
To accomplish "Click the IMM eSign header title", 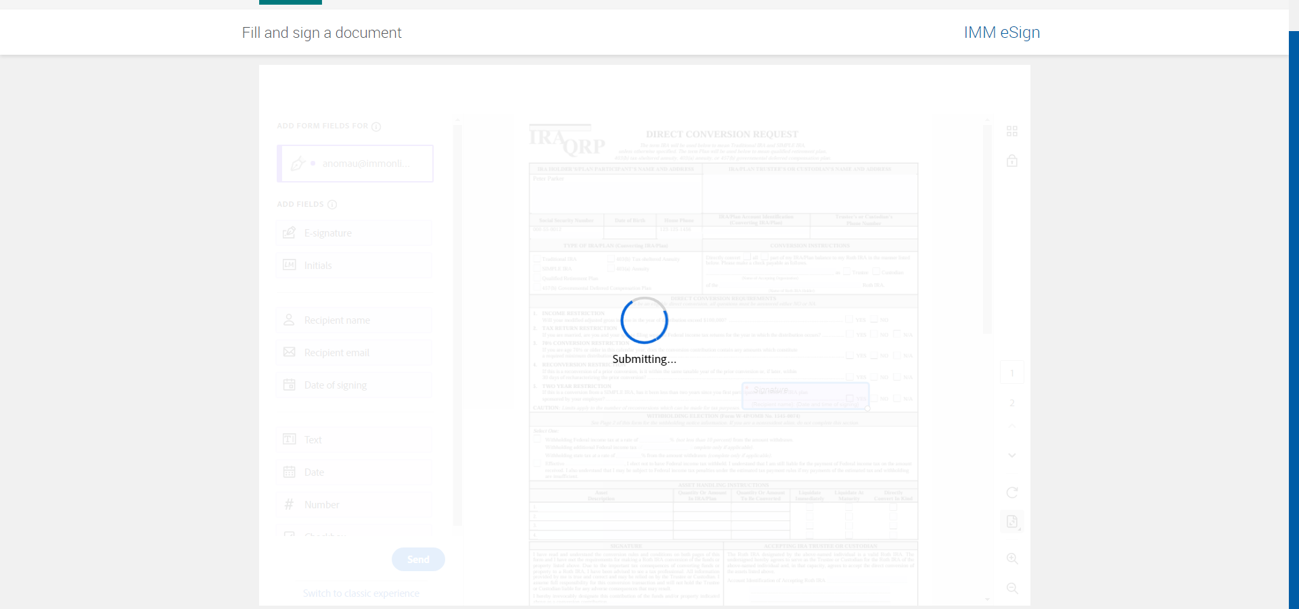I will pyautogui.click(x=1002, y=32).
